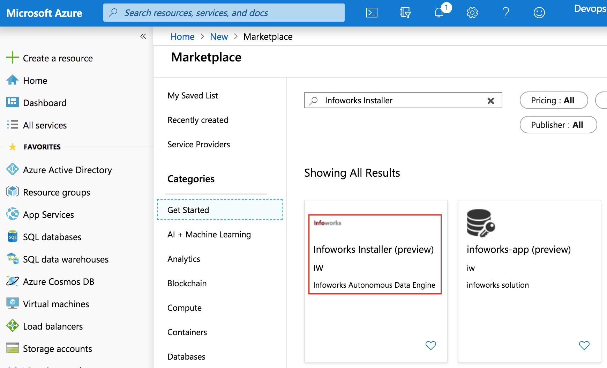
Task: Select the Analytics category
Action: tap(183, 259)
